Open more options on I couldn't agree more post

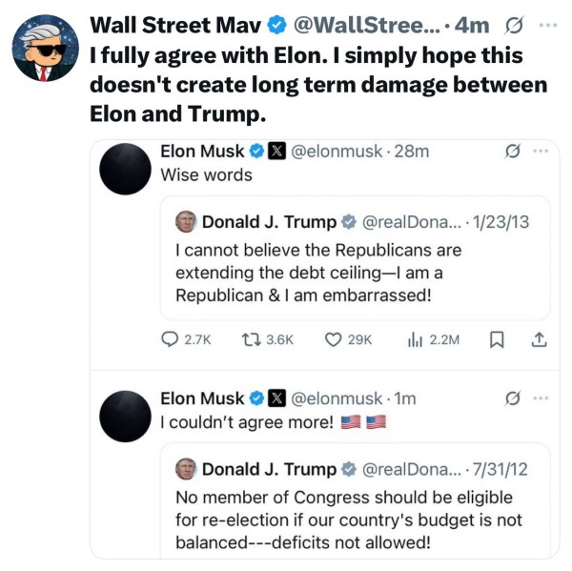(x=541, y=398)
